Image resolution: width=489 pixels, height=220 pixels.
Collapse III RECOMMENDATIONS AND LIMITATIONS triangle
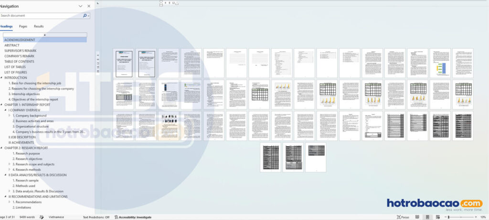[6, 197]
